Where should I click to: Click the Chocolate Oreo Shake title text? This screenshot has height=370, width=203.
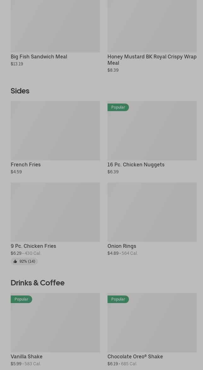click(x=135, y=356)
